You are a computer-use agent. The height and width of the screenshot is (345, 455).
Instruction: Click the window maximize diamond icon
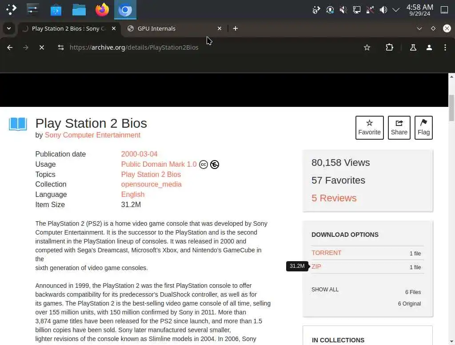[x=433, y=28]
